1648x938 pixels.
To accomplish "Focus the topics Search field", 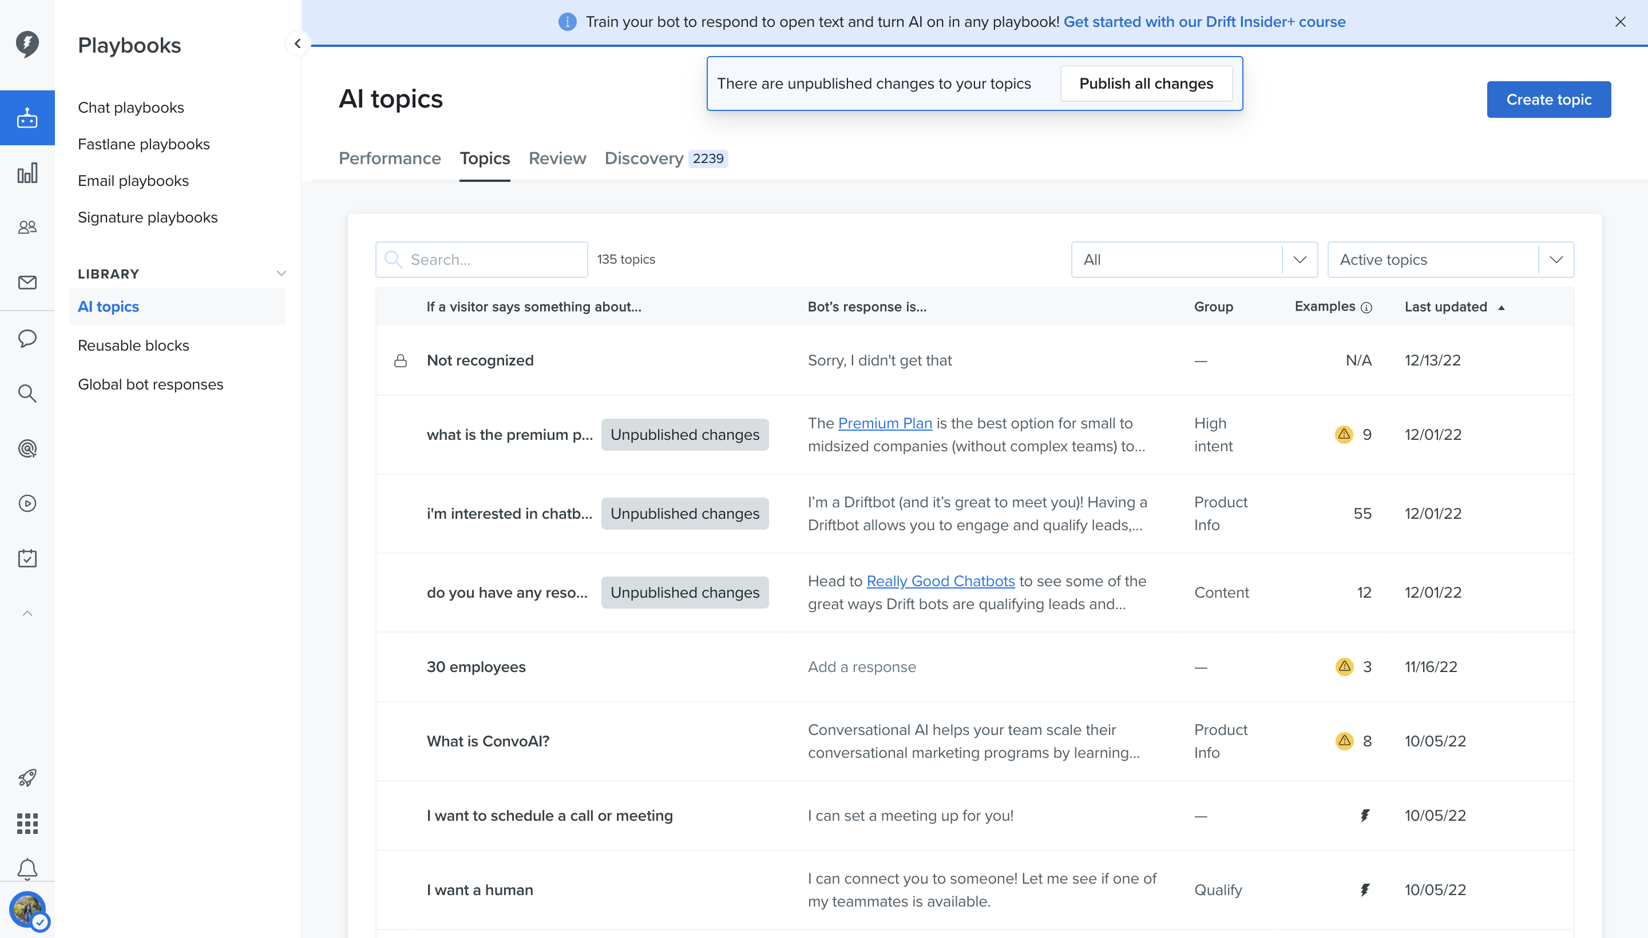I will tap(481, 260).
